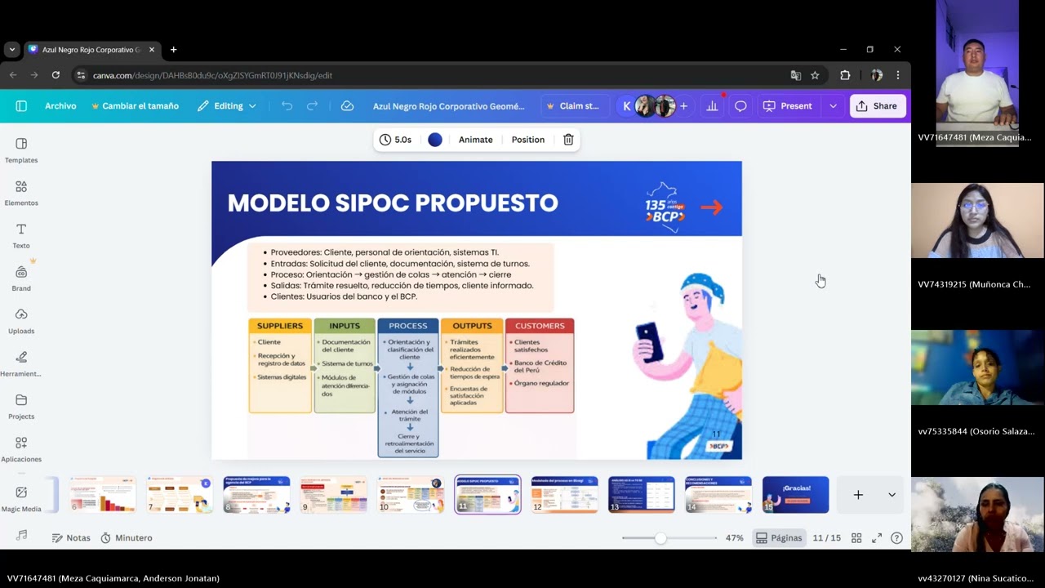1045x588 pixels.
Task: Click Cambiar el tamaño
Action: pyautogui.click(x=135, y=106)
